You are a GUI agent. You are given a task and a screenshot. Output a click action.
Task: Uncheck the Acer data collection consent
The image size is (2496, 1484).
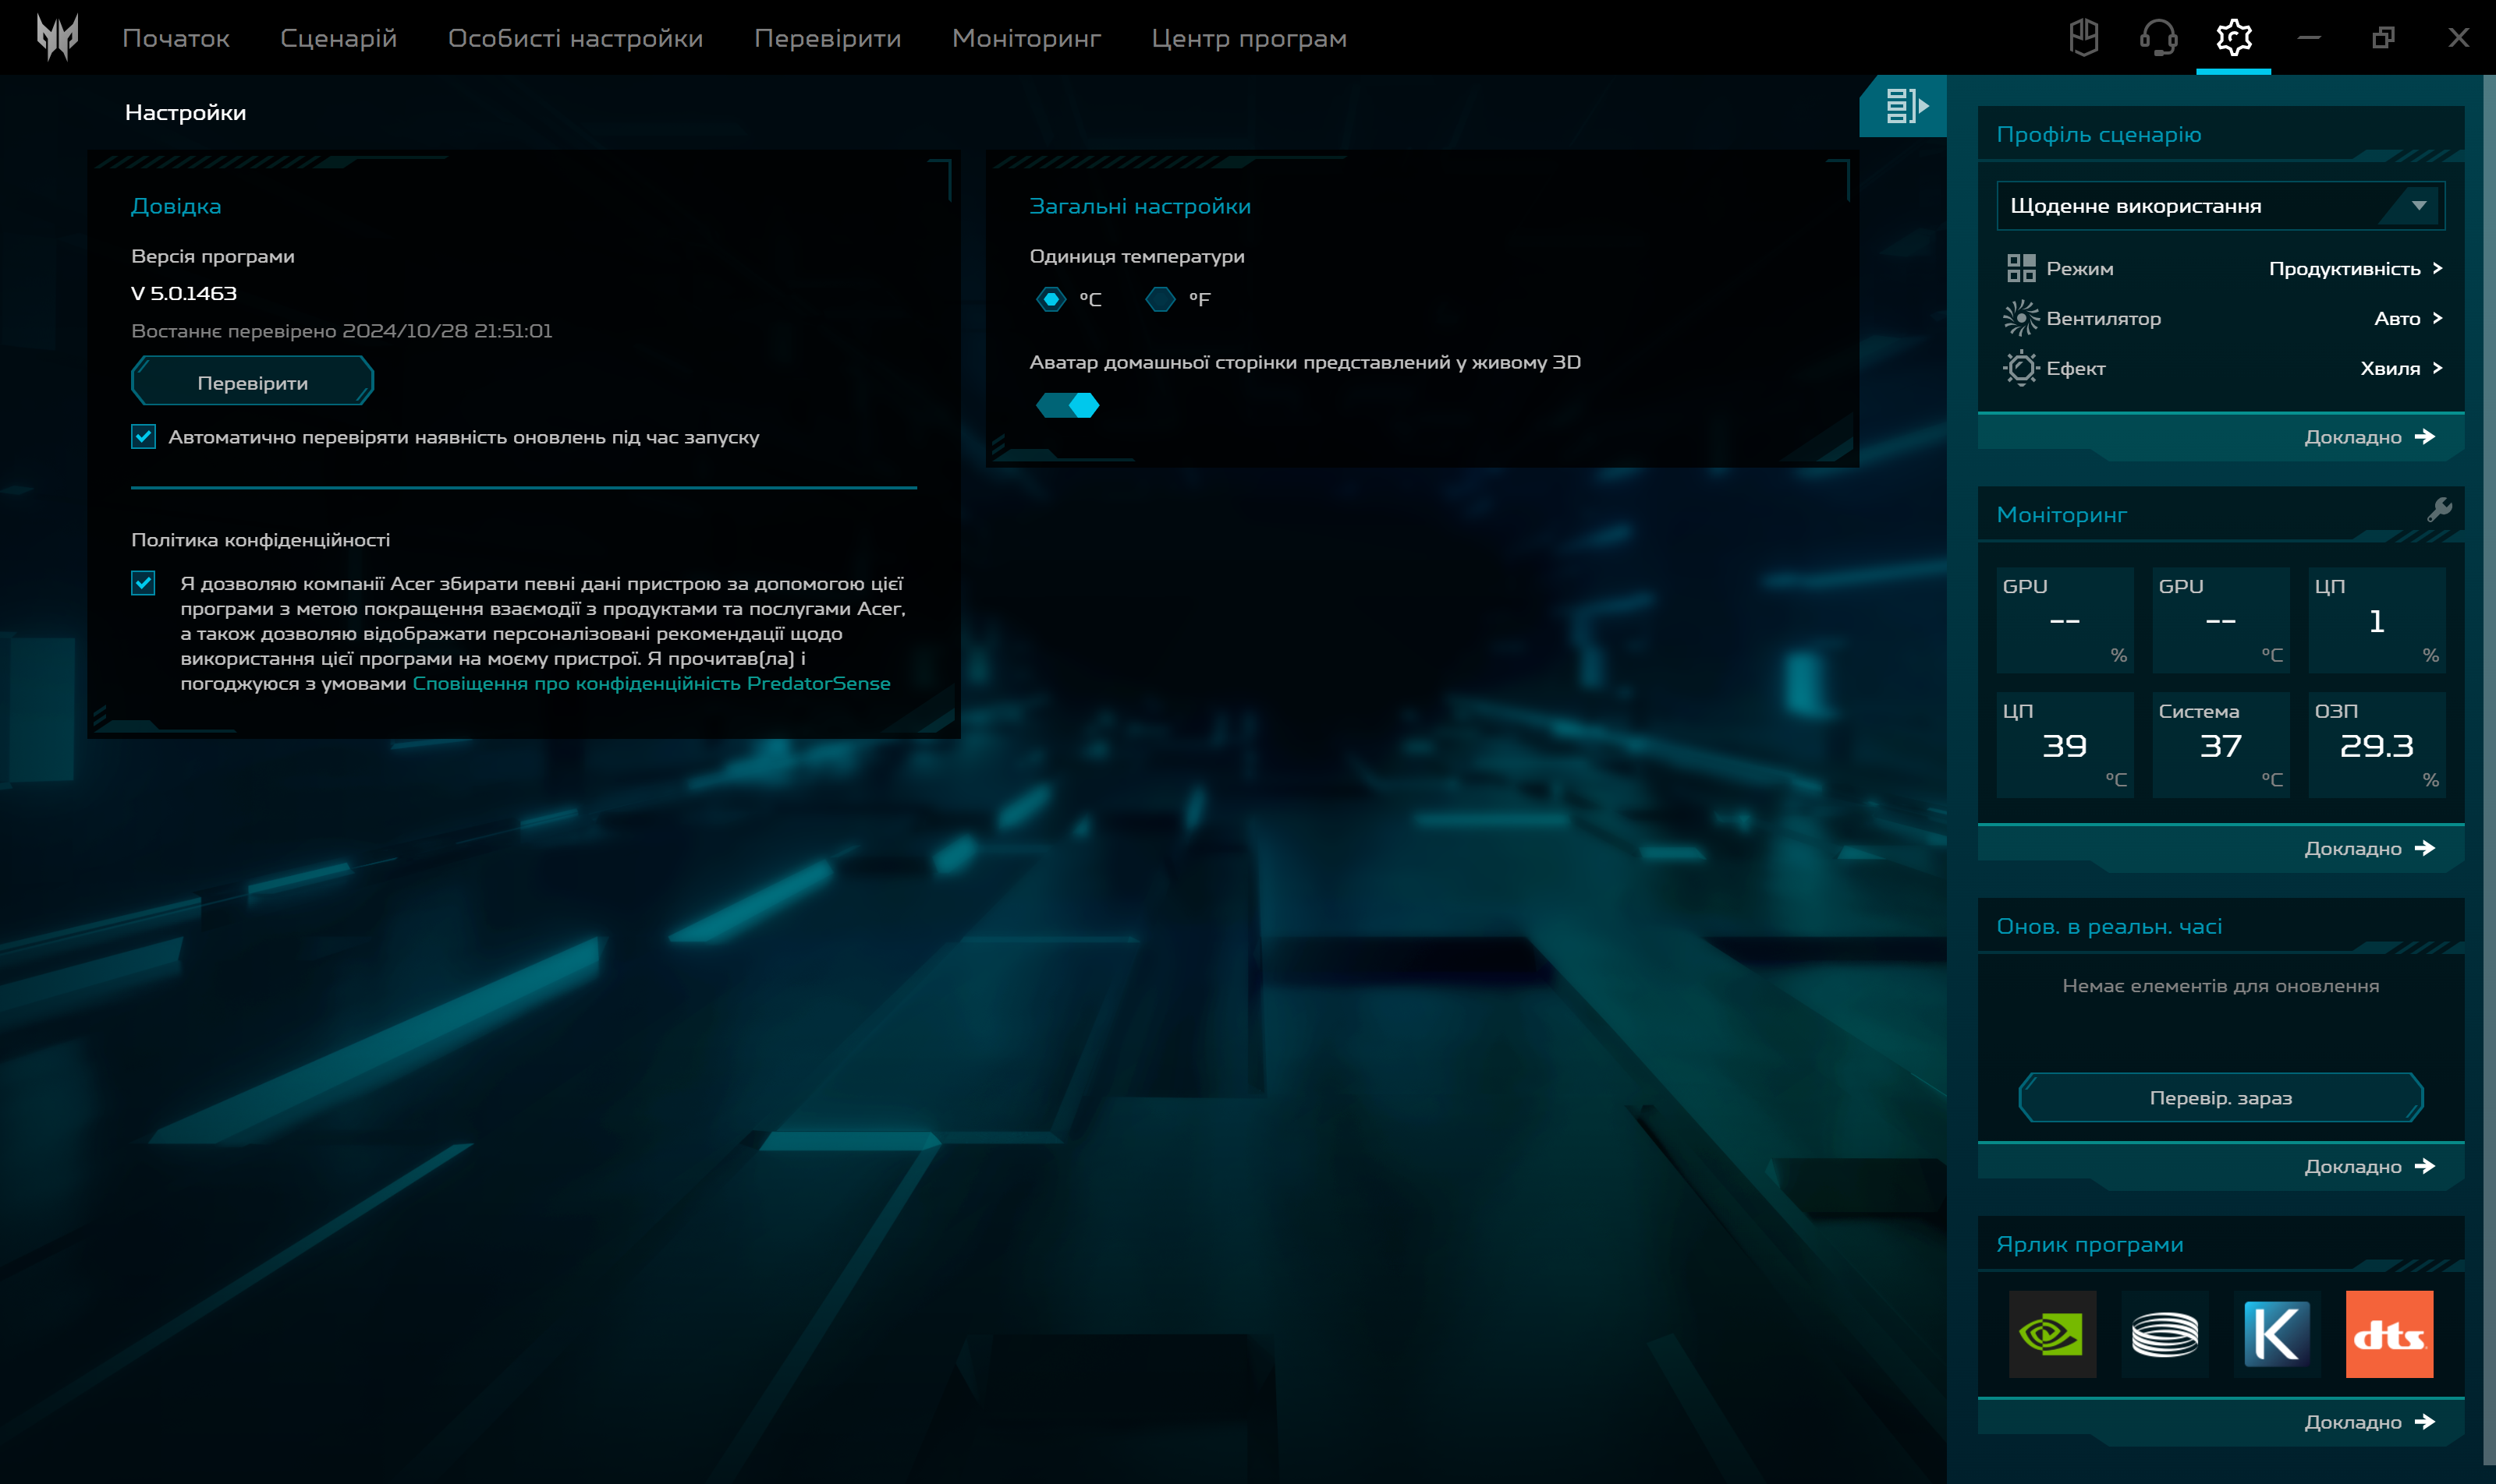click(143, 583)
